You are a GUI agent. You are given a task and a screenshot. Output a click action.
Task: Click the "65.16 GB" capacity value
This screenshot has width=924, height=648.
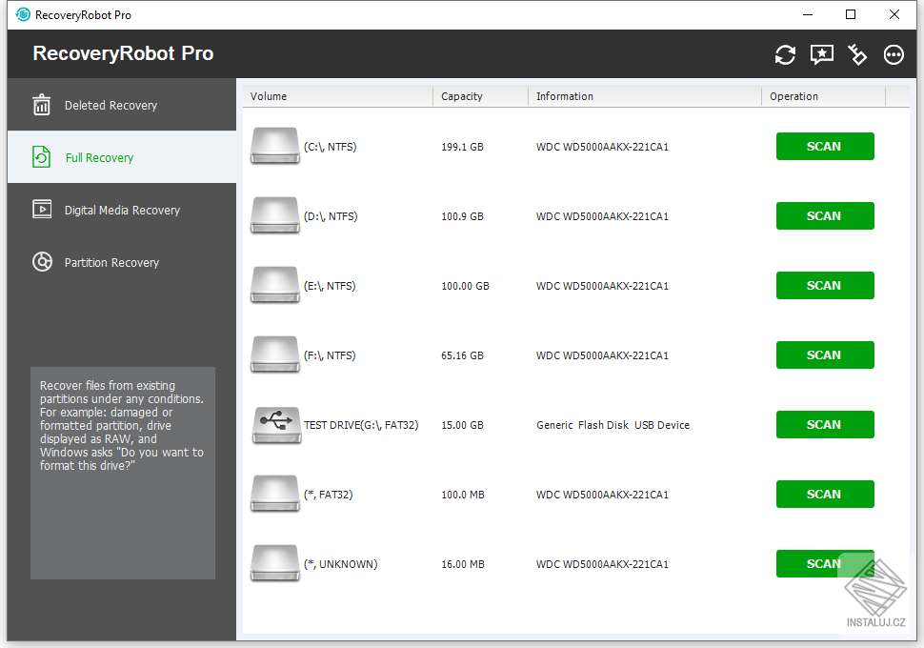pyautogui.click(x=462, y=355)
